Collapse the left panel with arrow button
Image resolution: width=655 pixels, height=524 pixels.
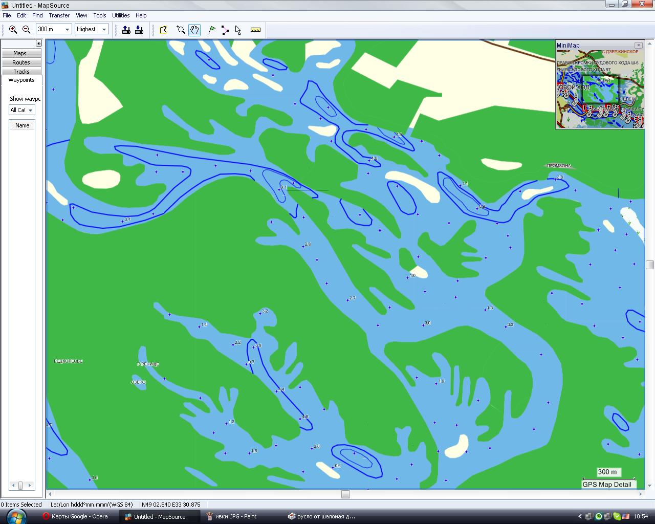[38, 43]
